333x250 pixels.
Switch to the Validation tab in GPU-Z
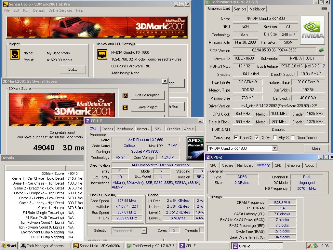pos(258,9)
